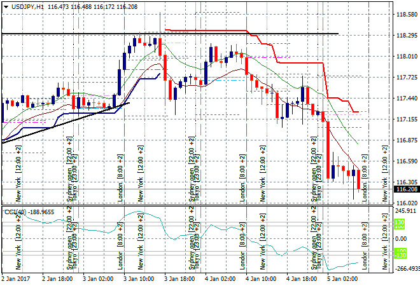Open the chart title dropdown triangle
This screenshot has width=420, height=286.
click(x=6, y=6)
